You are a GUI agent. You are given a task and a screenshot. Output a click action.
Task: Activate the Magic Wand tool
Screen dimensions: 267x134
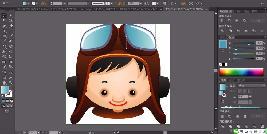(4, 21)
